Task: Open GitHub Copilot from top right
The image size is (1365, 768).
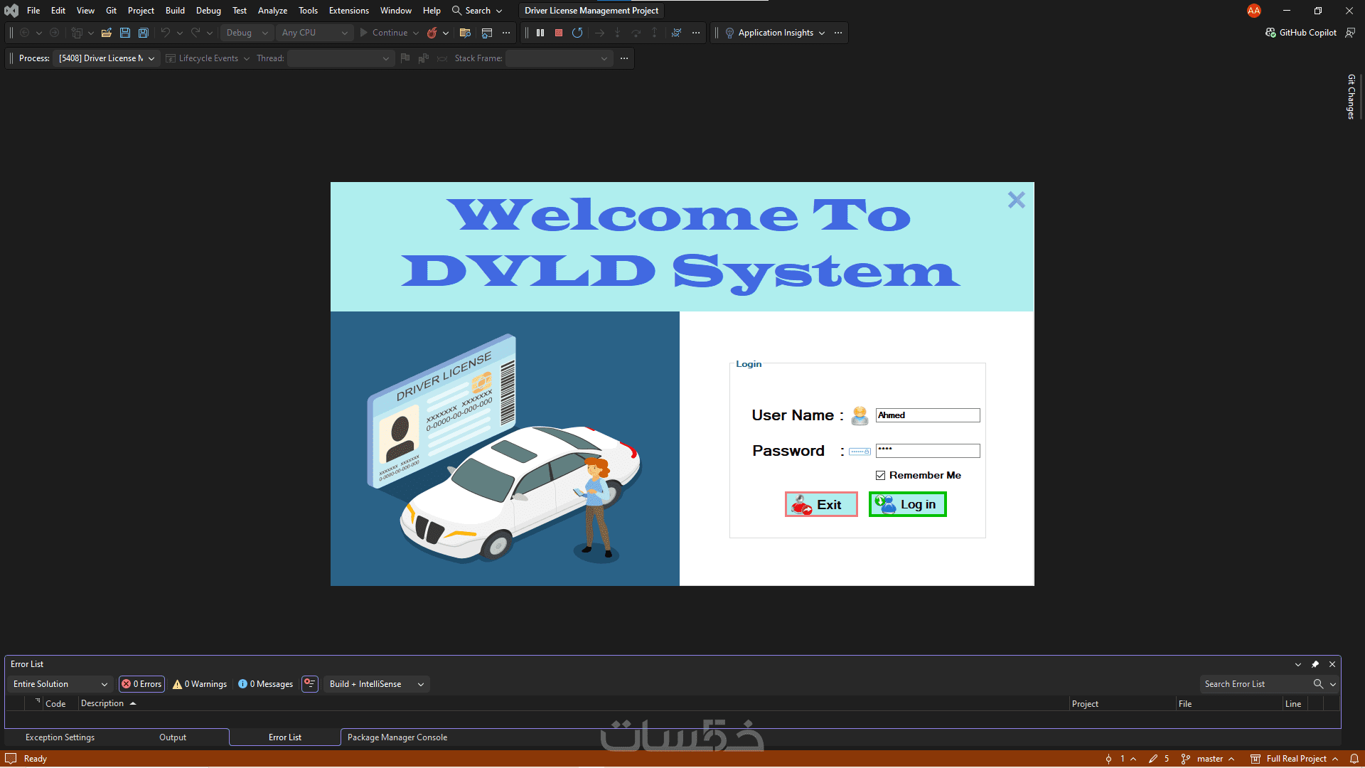Action: (1300, 33)
